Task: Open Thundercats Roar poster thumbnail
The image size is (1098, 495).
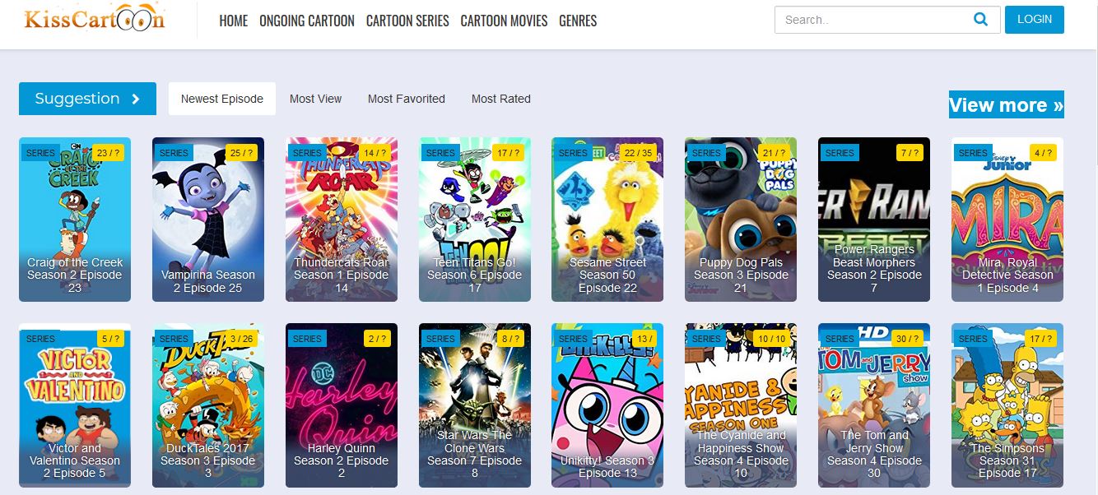Action: [342, 219]
